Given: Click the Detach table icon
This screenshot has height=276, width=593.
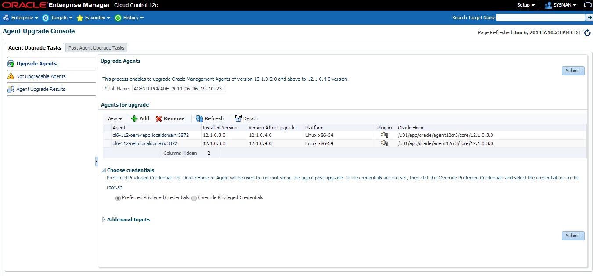Looking at the screenshot, I should 238,118.
